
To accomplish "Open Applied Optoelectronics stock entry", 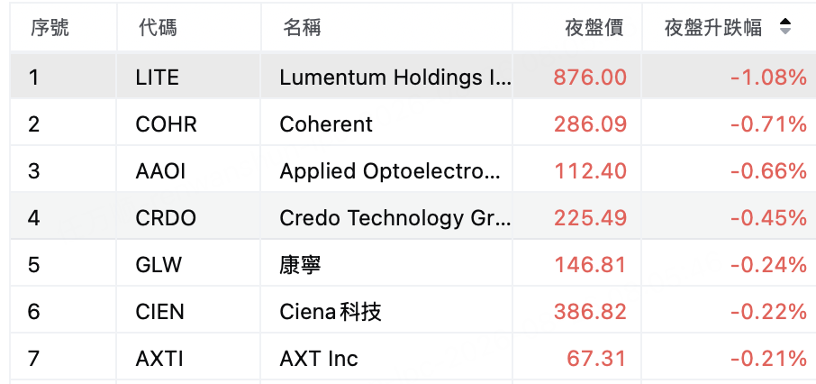I will (390, 171).
